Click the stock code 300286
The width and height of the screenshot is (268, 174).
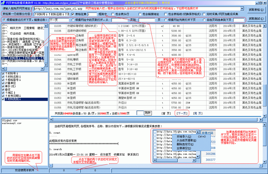pos(210,154)
